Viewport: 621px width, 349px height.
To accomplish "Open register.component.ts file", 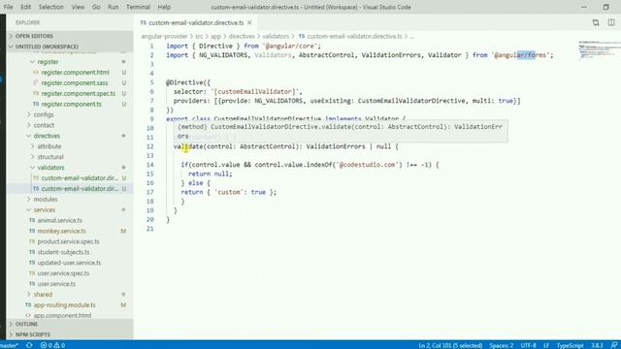I will 71,104.
